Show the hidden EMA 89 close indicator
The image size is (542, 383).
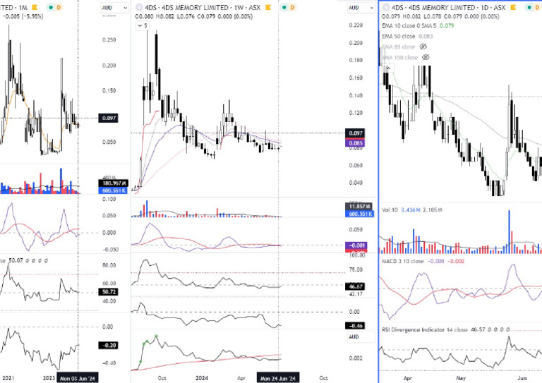423,47
